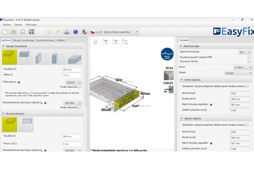Collapse the Spodní výztuž section
Screen dimensions: 254x169
click(216, 118)
